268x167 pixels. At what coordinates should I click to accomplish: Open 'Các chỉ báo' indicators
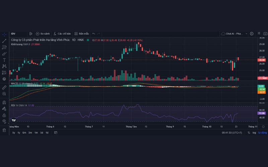coord(62,34)
